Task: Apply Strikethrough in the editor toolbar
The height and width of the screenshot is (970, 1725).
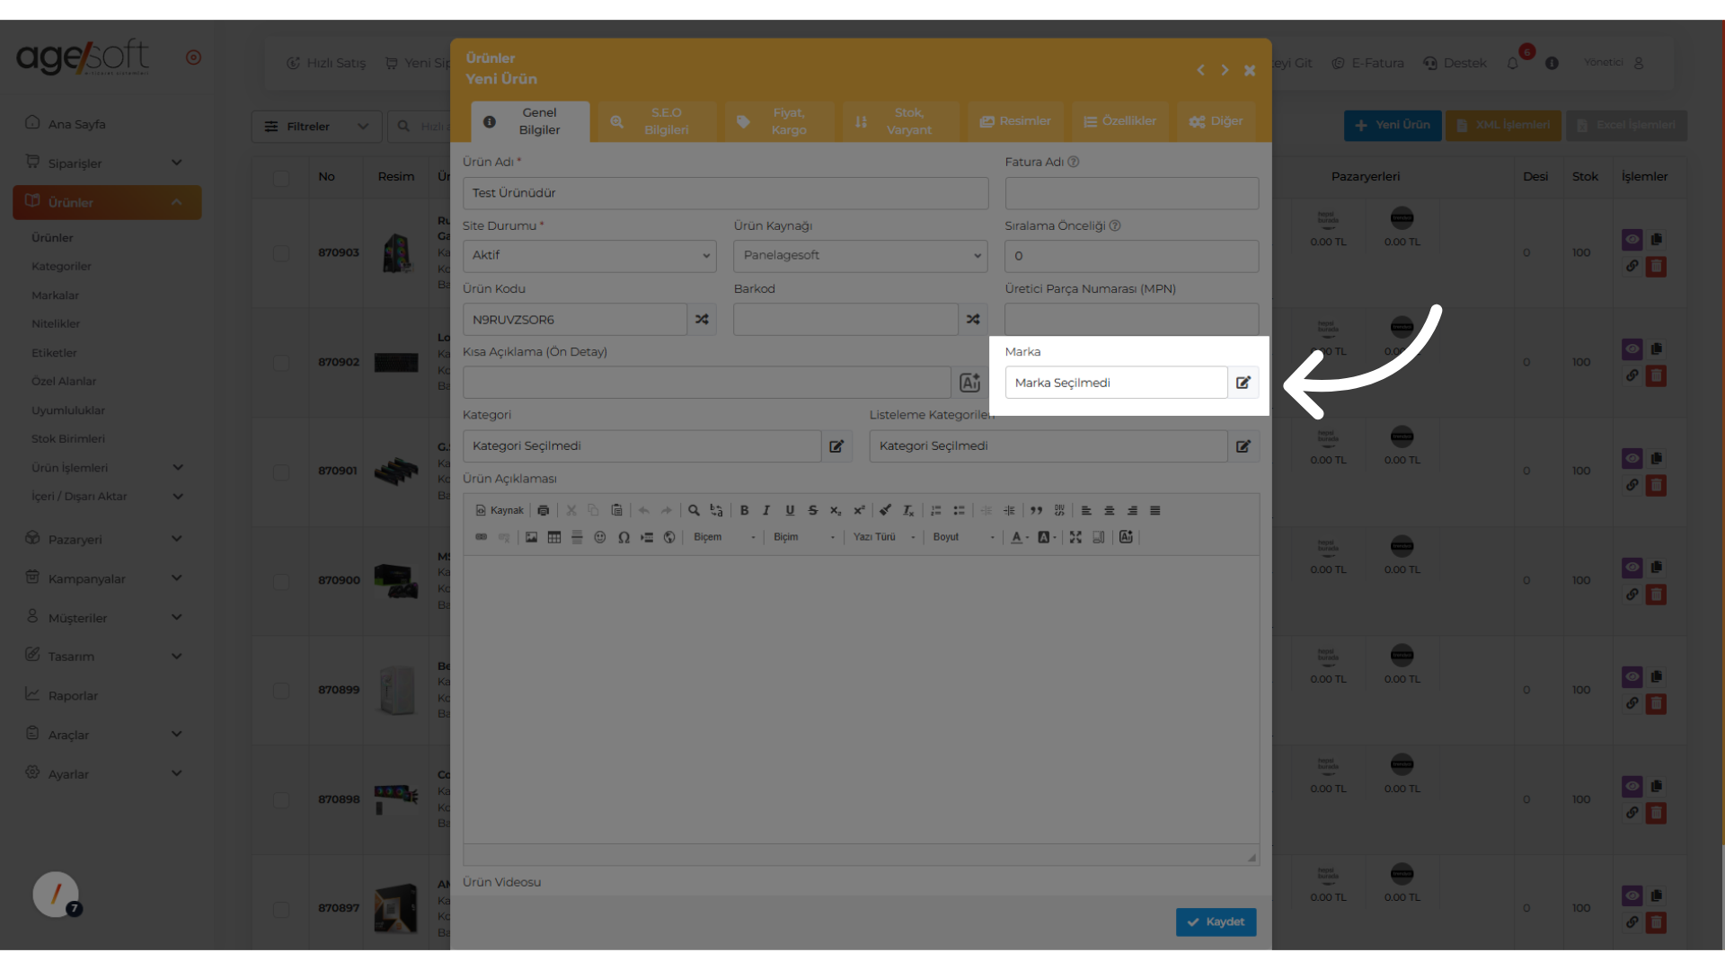Action: (813, 510)
